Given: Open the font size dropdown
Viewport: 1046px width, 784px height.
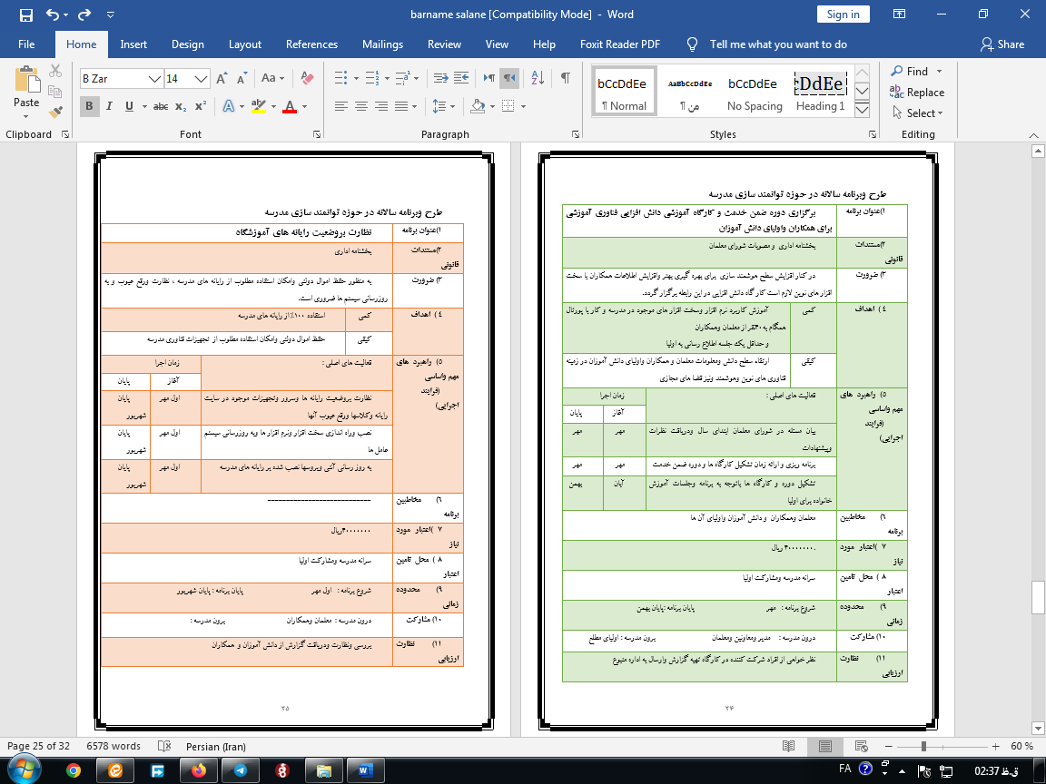Looking at the screenshot, I should (202, 79).
